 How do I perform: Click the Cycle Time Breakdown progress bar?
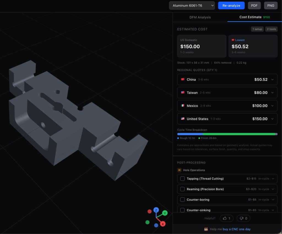click(227, 134)
